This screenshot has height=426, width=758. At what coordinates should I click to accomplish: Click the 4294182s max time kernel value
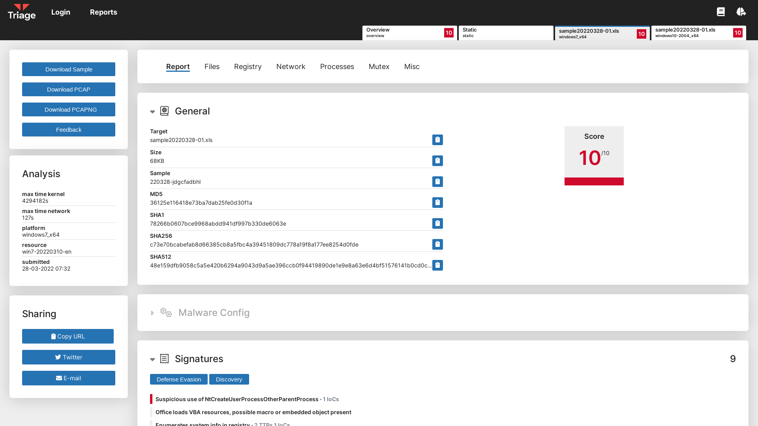(x=35, y=201)
